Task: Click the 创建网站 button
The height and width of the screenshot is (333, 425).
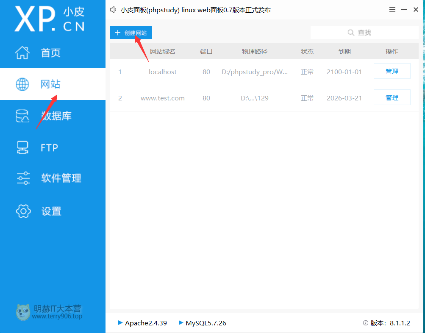Action: point(131,33)
